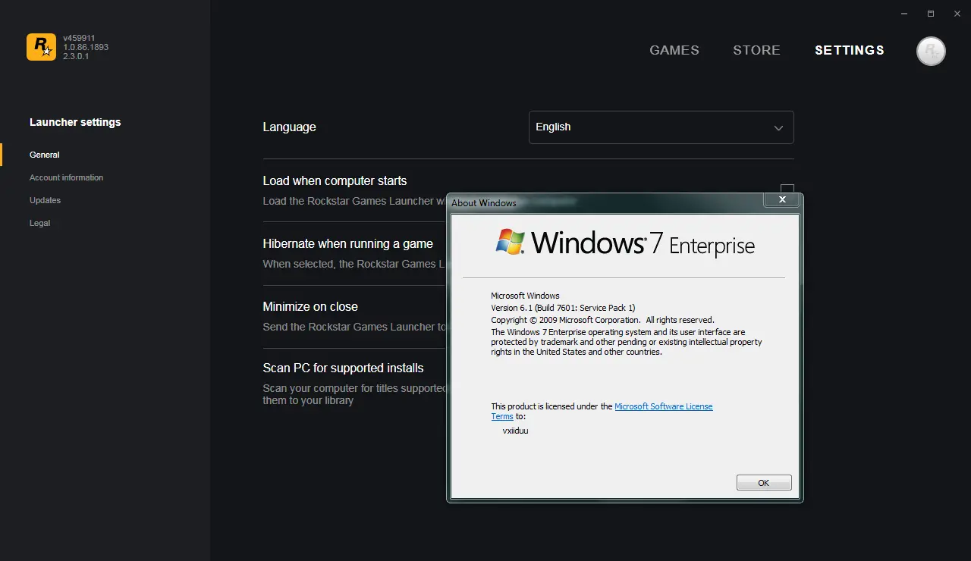Viewport: 971px width, 561px height.
Task: Click the version text v459911
Action: point(79,38)
